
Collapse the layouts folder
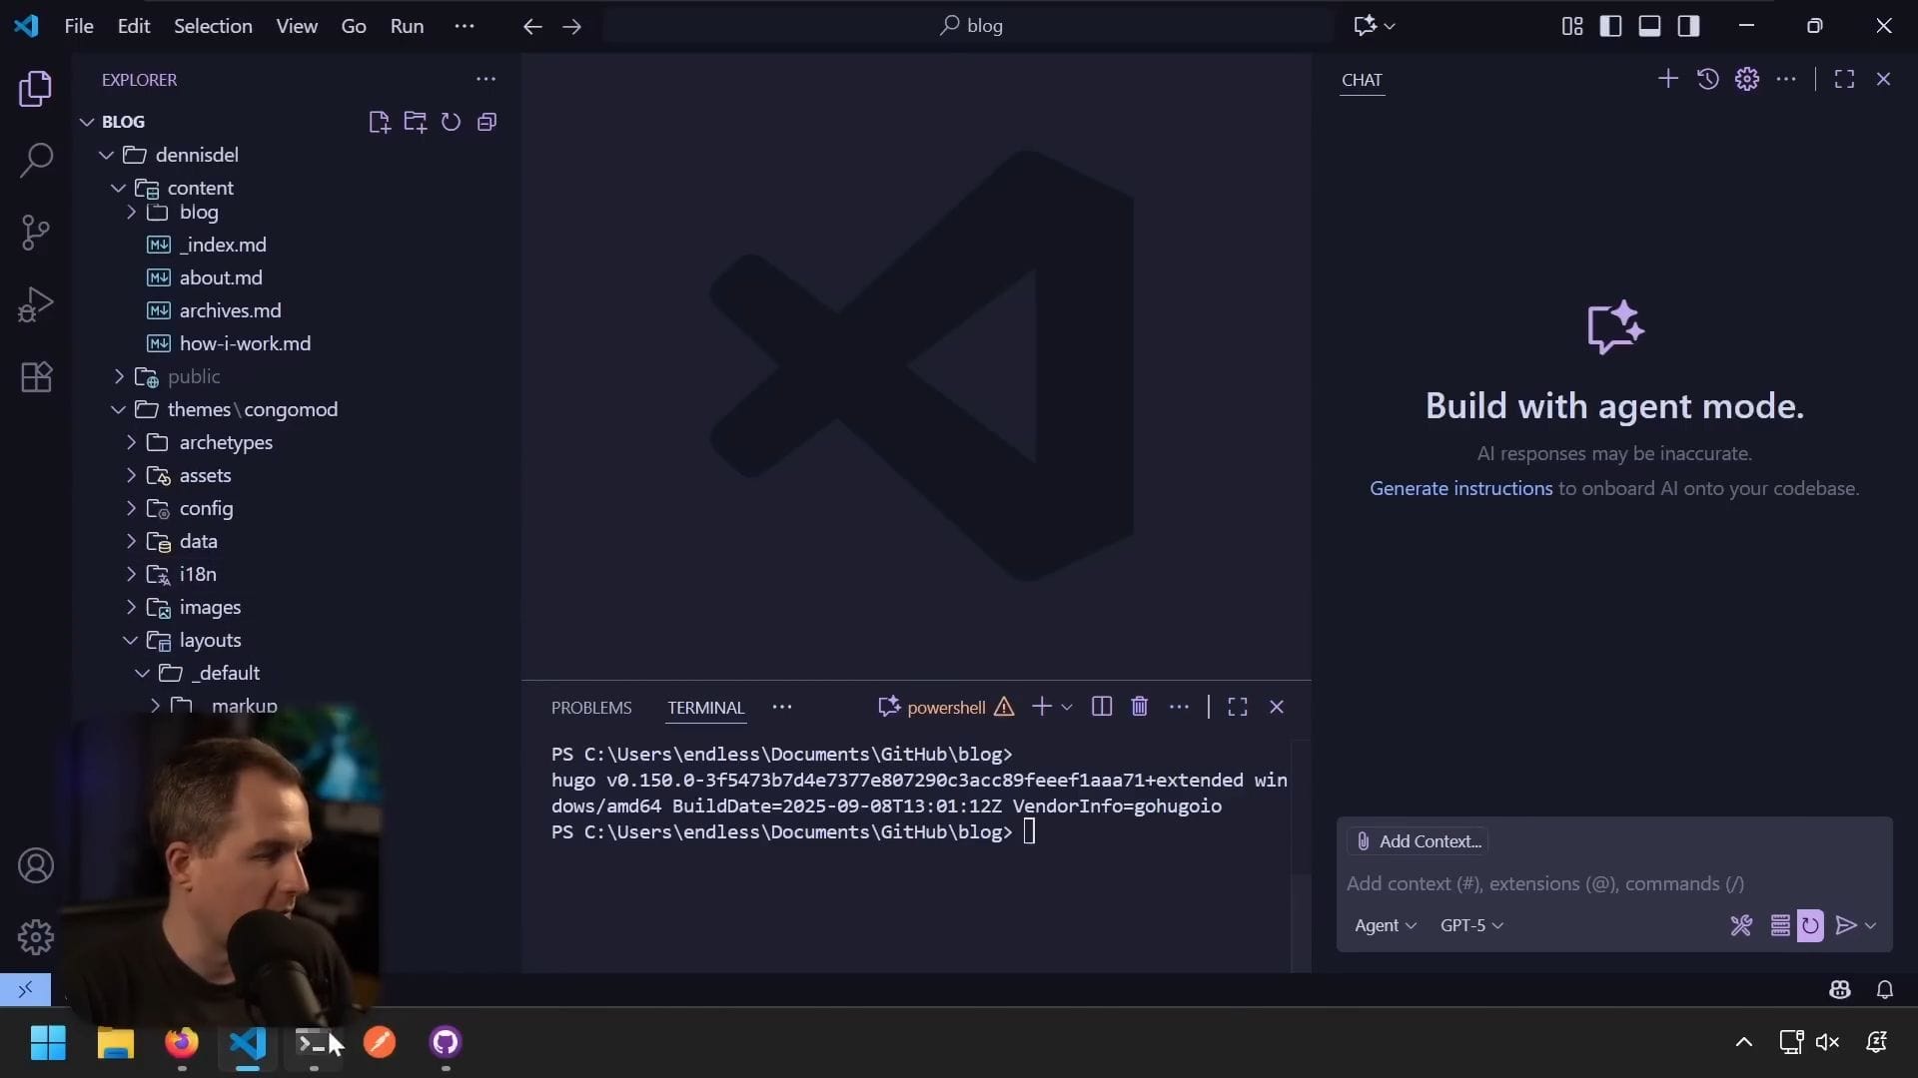point(209,640)
